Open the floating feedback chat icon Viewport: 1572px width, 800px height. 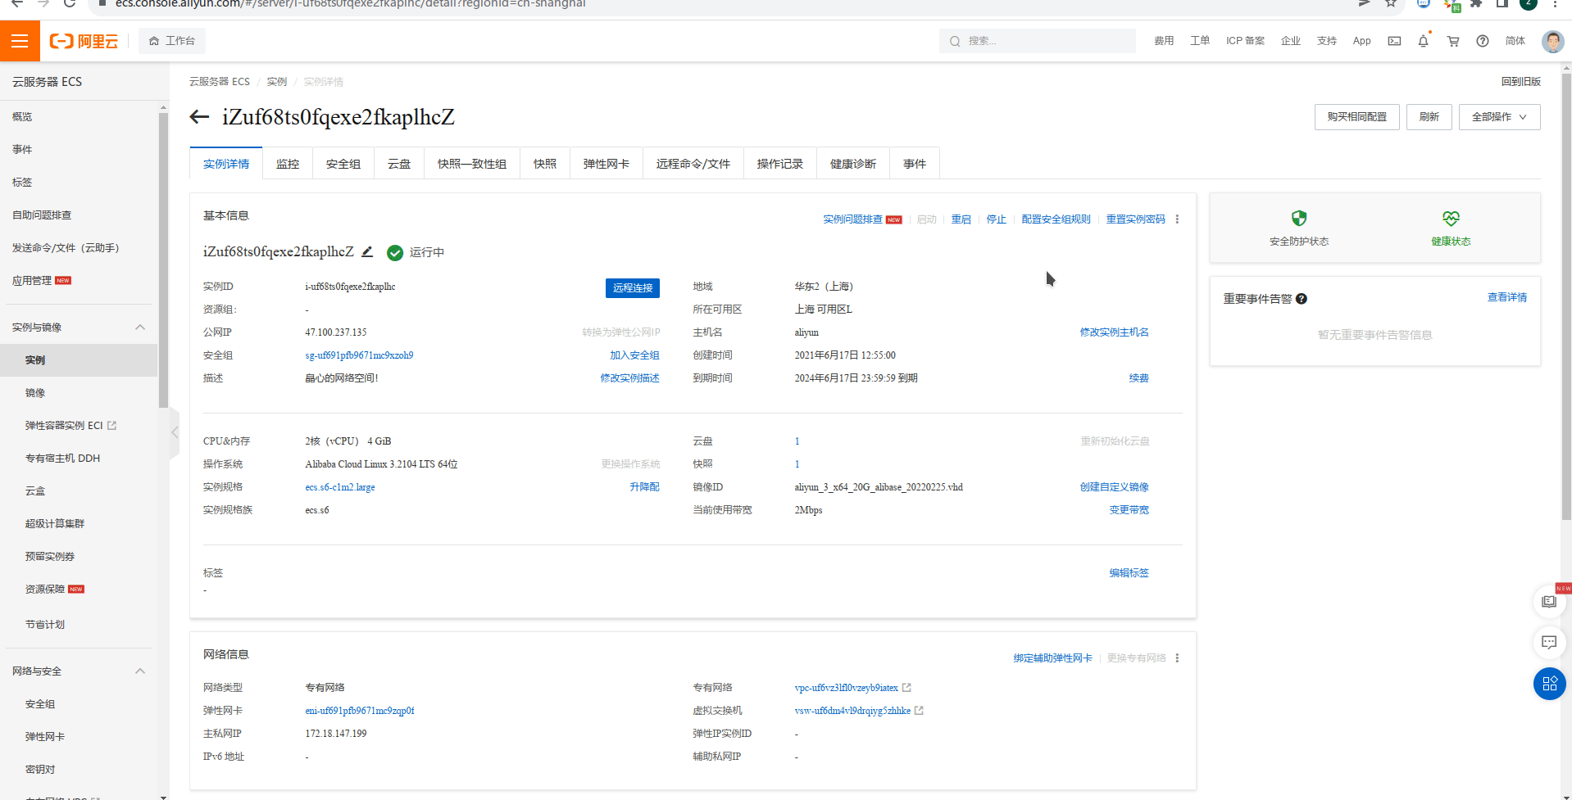[1549, 643]
